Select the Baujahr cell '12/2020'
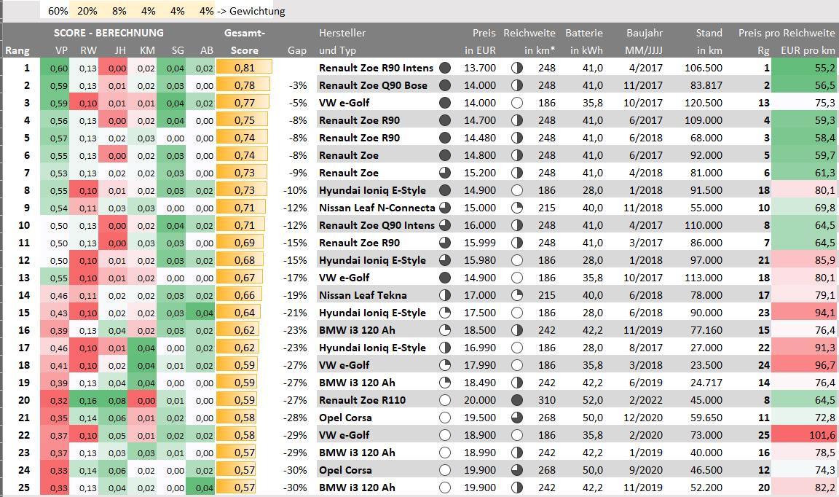This screenshot has width=839, height=497. click(643, 418)
